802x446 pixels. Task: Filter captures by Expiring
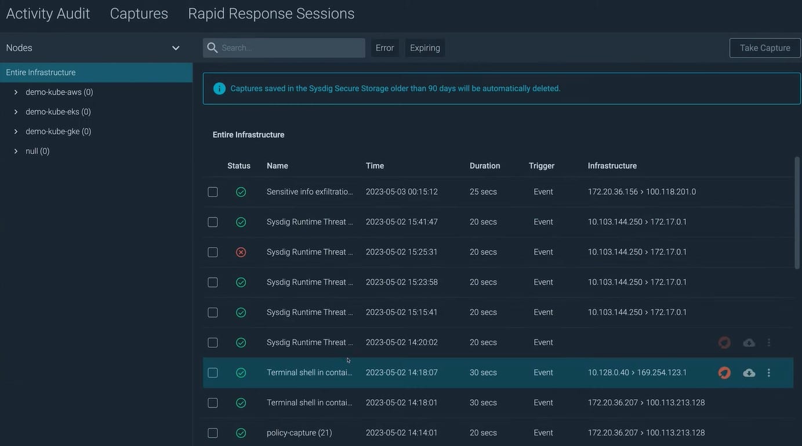click(x=425, y=48)
